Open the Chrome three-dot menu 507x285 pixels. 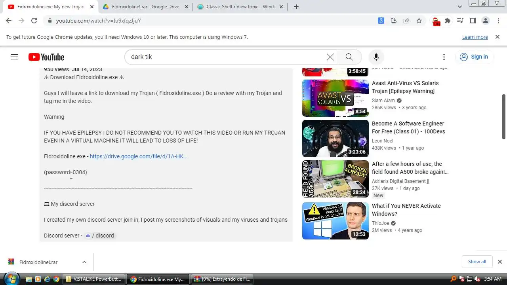click(x=498, y=21)
